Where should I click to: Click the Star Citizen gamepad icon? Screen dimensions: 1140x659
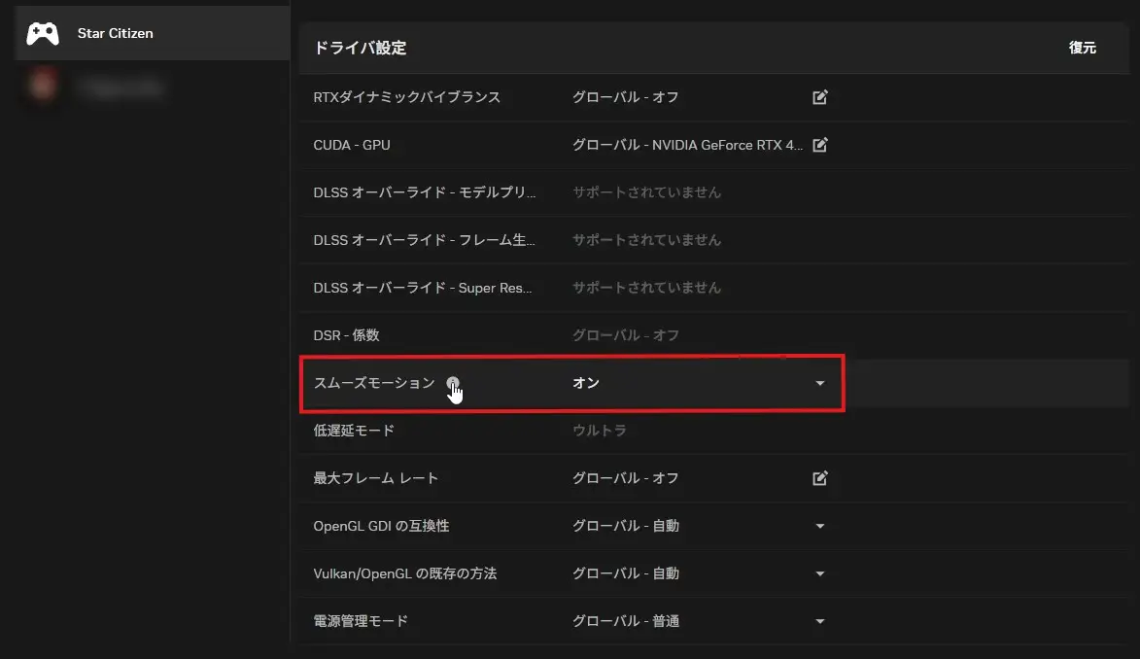coord(43,33)
